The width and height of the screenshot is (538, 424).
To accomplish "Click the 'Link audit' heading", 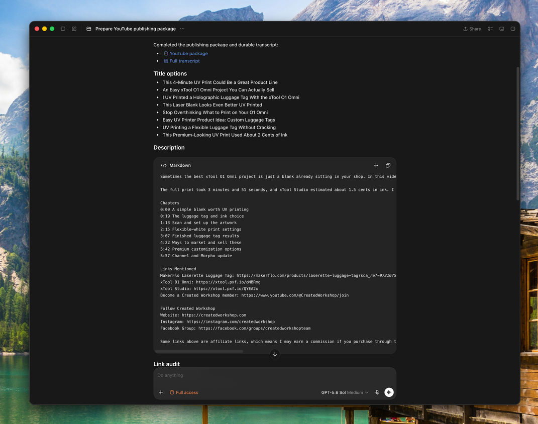I will [x=166, y=364].
